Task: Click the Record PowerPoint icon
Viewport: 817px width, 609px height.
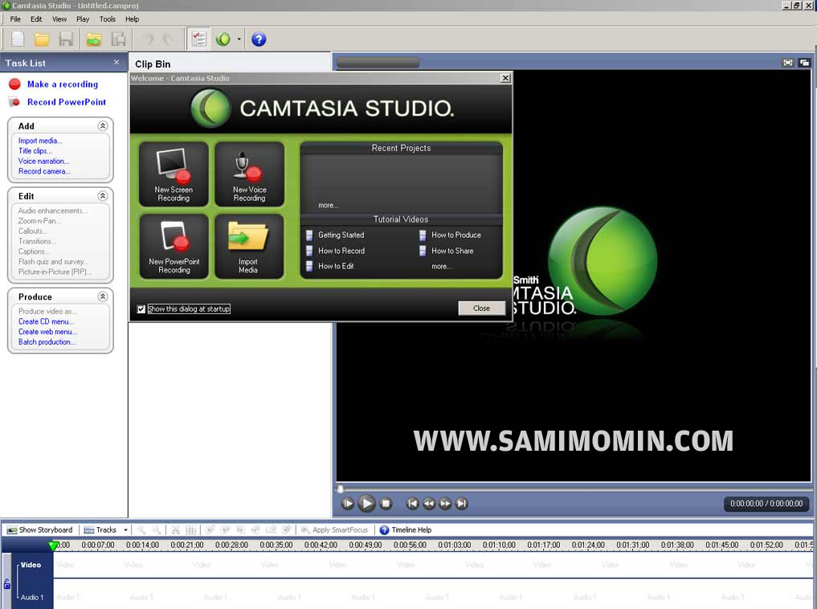Action: 14,102
